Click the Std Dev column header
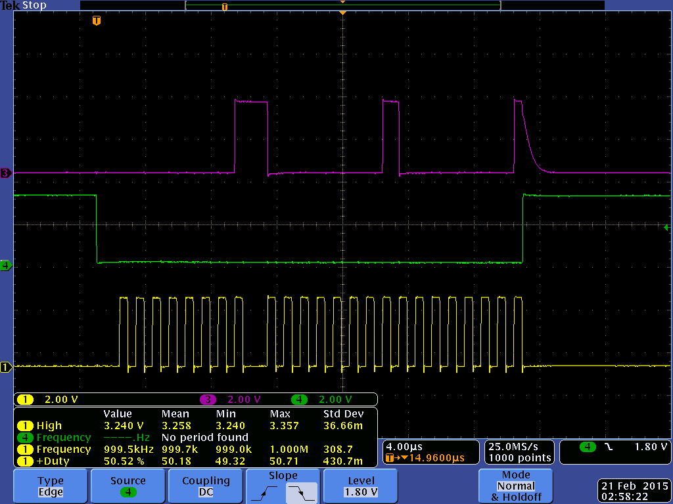Image resolution: width=673 pixels, height=504 pixels. [343, 414]
